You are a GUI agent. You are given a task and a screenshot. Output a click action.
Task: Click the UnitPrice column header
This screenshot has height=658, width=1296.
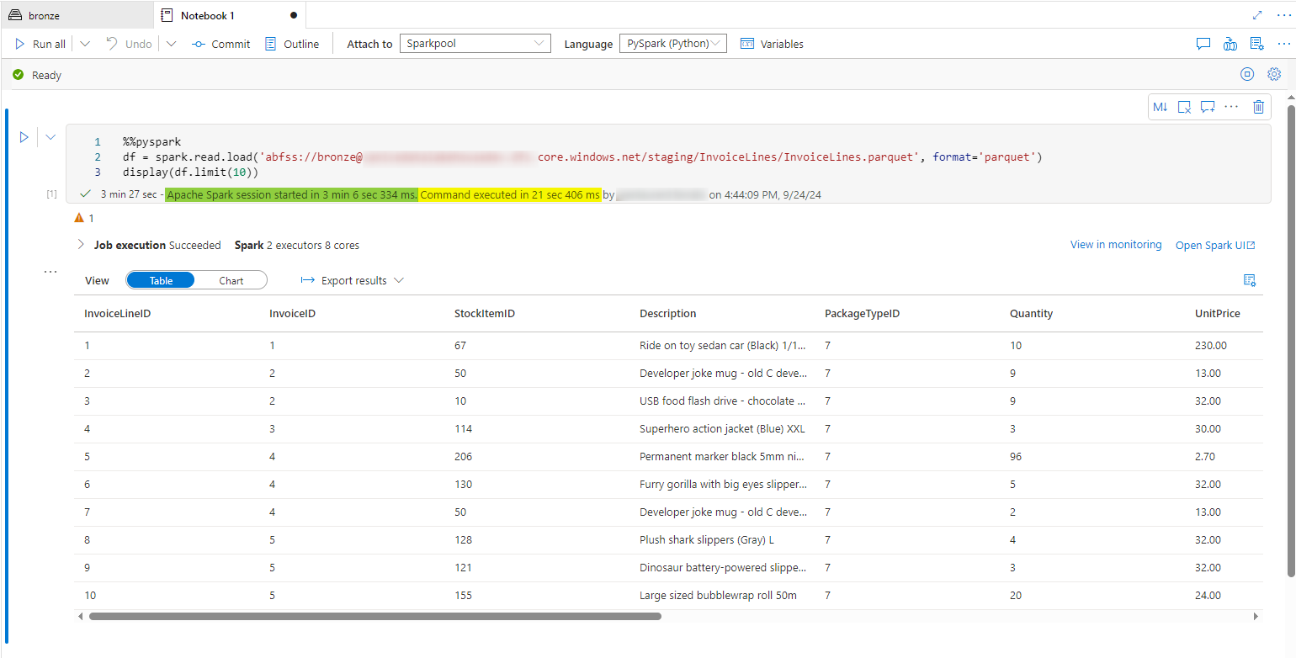pyautogui.click(x=1218, y=314)
